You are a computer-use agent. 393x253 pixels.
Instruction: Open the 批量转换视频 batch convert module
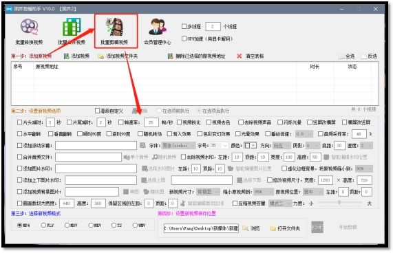[29, 31]
